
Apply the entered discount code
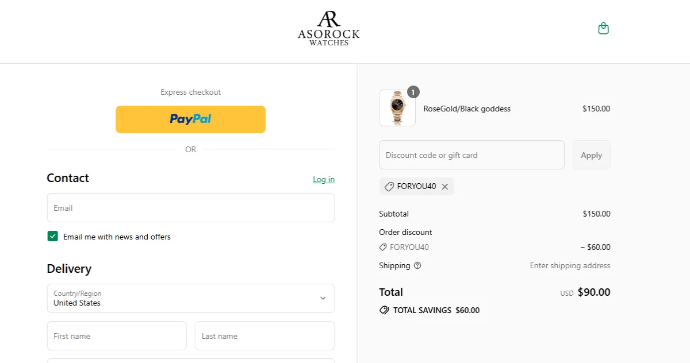click(x=591, y=155)
